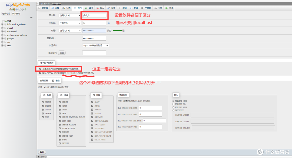Image resolution: width=292 pixels, height=158 pixels.
Task: Uncheck the DROP privilege
Action: coord(60,113)
